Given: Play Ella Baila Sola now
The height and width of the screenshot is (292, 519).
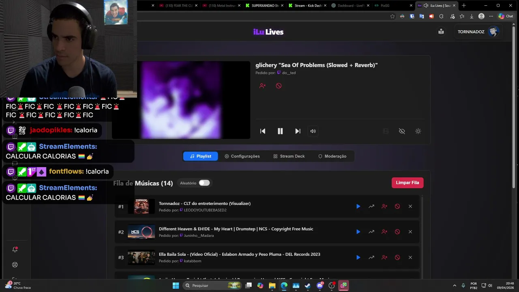Looking at the screenshot, I should pos(358,258).
